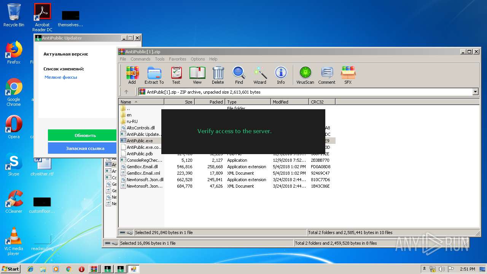Click the Info toolbar icon
This screenshot has width=487, height=274.
coord(281,75)
